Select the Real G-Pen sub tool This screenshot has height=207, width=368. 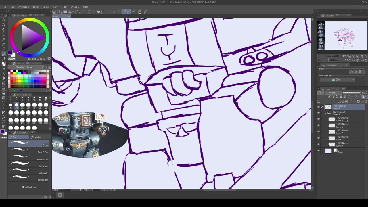coord(29,150)
